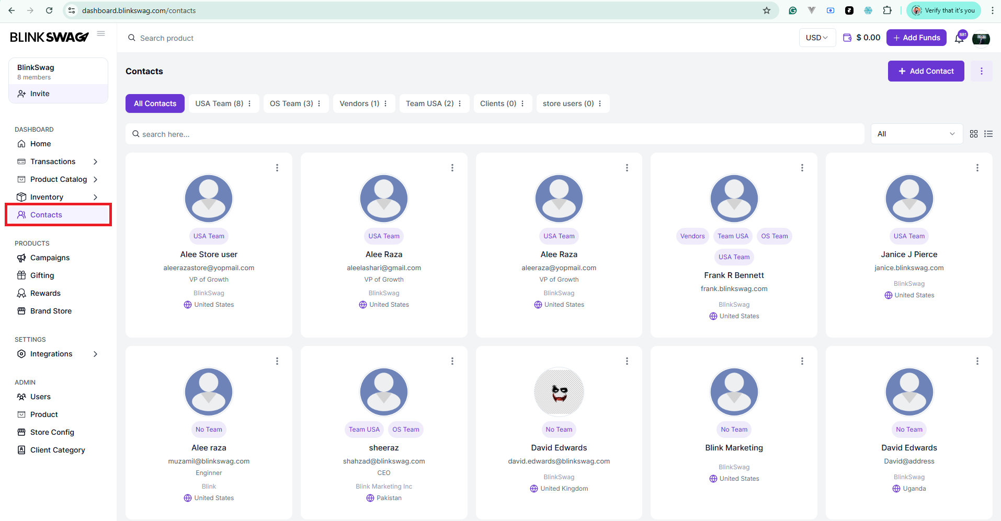Viewport: 1001px width, 521px height.
Task: Open page options menu beside Add Contact
Action: coord(981,71)
